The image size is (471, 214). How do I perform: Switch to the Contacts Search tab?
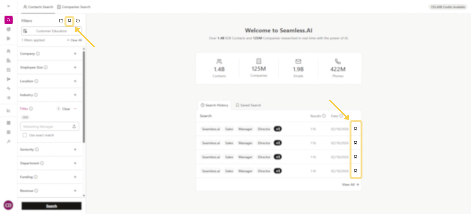point(38,7)
